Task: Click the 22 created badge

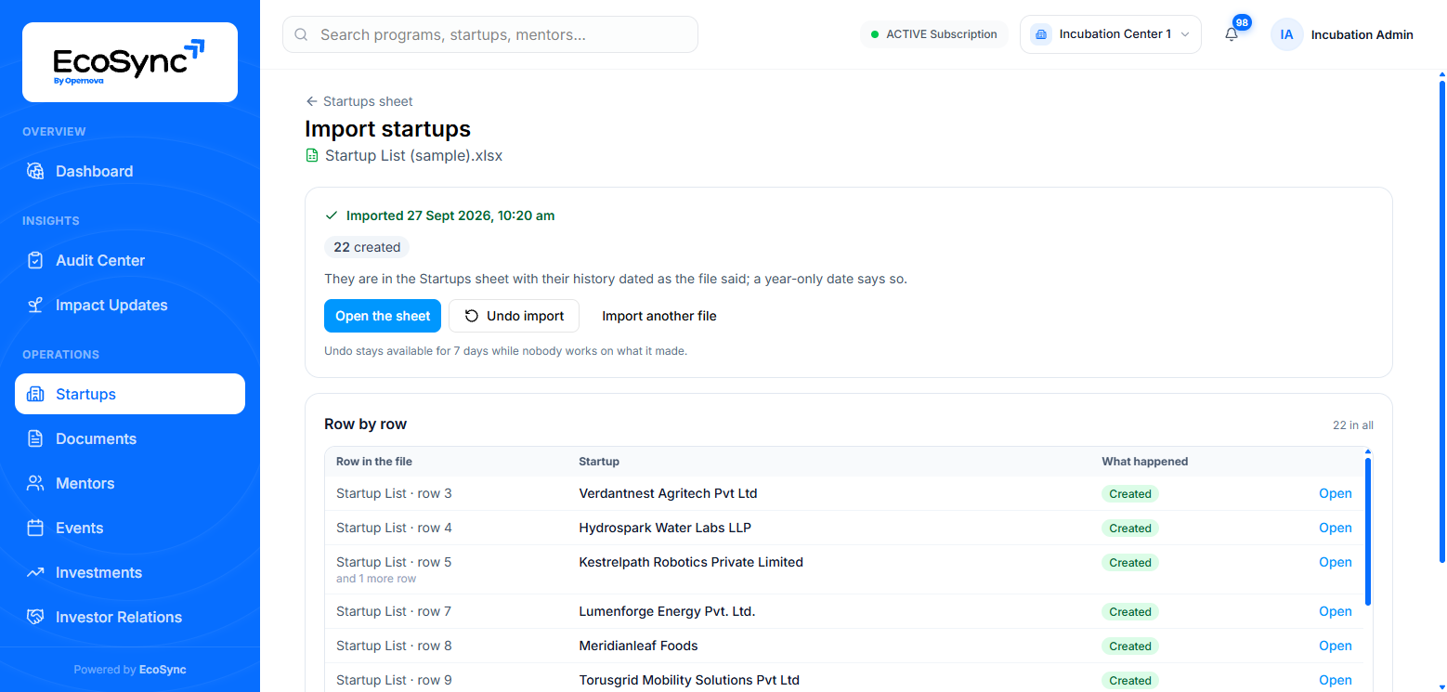Action: click(x=367, y=247)
